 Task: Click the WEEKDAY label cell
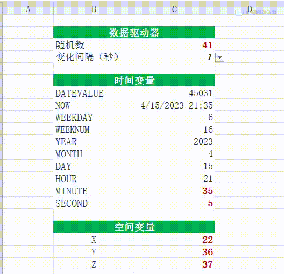click(x=94, y=117)
